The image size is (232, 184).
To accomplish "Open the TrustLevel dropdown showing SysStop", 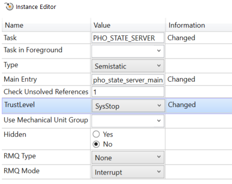I will (x=128, y=106).
